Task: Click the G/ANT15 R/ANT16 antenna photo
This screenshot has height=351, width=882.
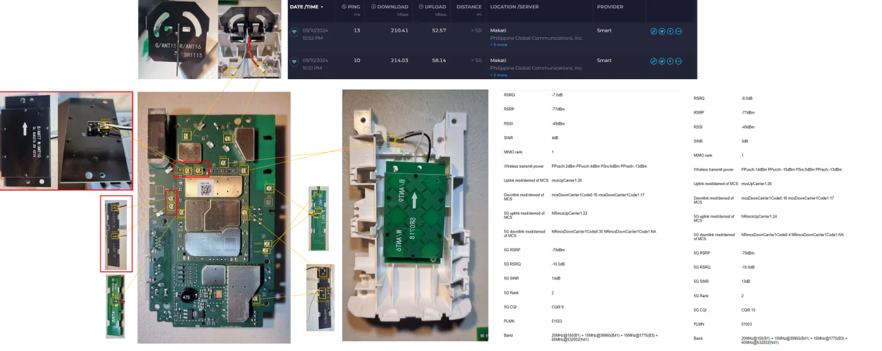Action: [x=176, y=39]
